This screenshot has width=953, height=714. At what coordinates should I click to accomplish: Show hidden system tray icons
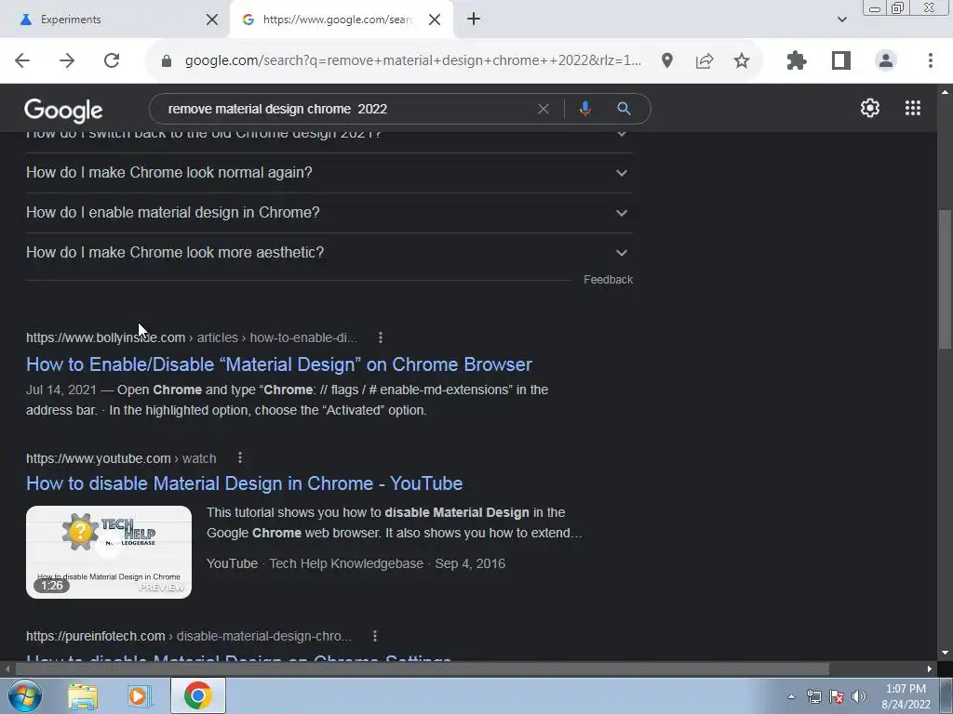[791, 697]
